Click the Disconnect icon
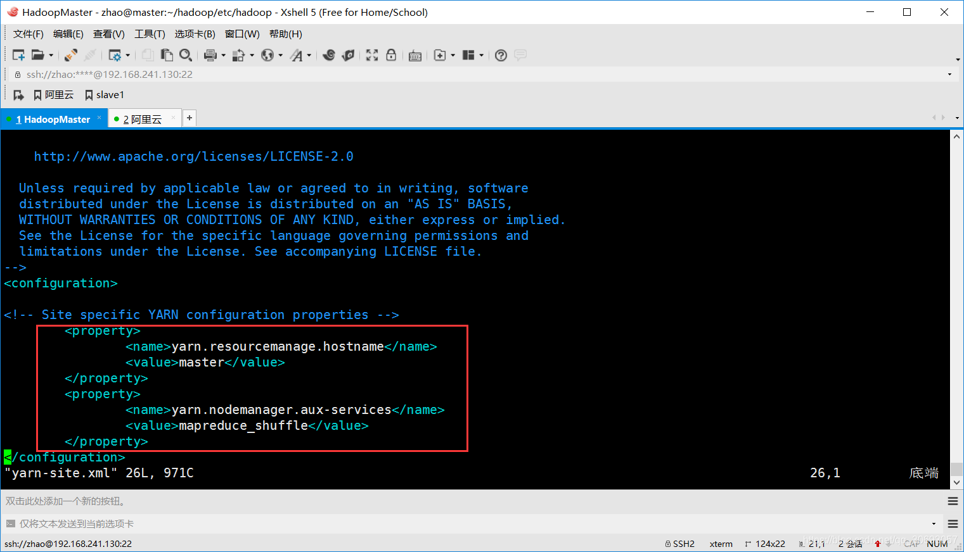This screenshot has width=964, height=552. coord(90,55)
